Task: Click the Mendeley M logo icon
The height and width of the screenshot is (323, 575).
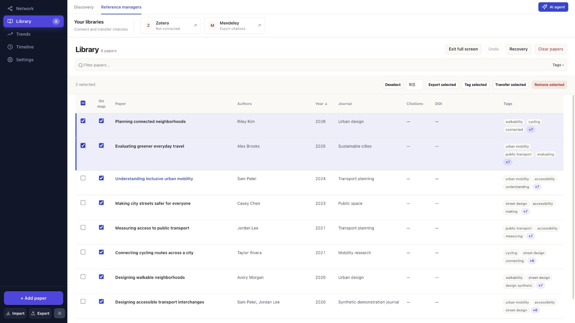Action: (212, 26)
